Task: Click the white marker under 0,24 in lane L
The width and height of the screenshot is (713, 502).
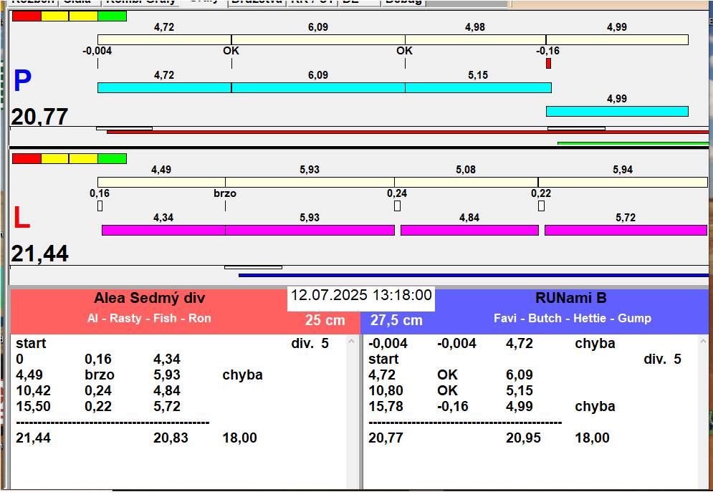Action: [x=397, y=206]
